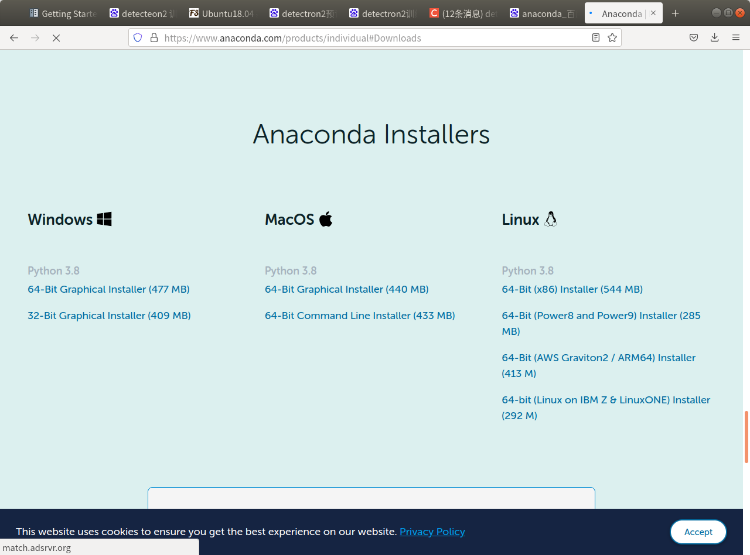Close the Firefox window
The image size is (750, 555).
[x=739, y=13]
